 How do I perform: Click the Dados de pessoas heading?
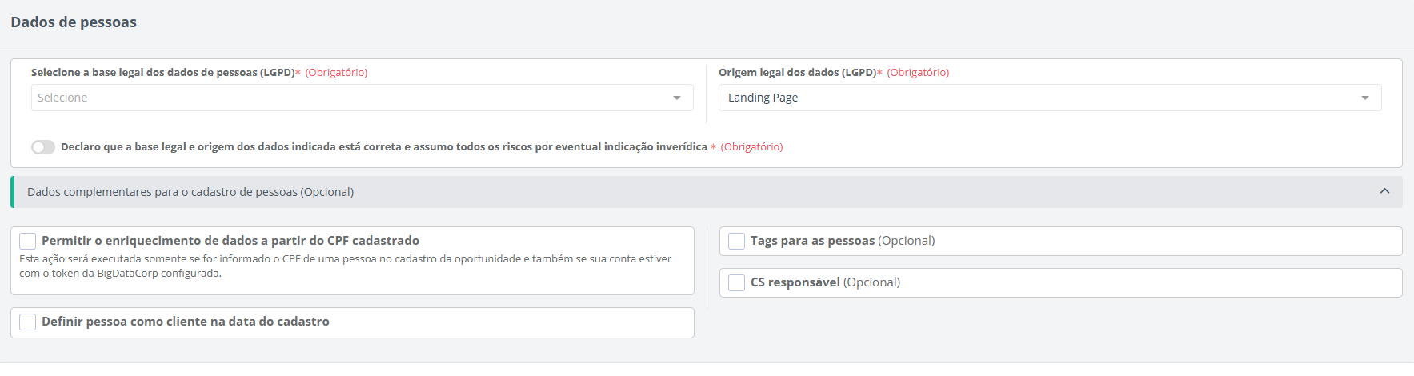point(74,22)
